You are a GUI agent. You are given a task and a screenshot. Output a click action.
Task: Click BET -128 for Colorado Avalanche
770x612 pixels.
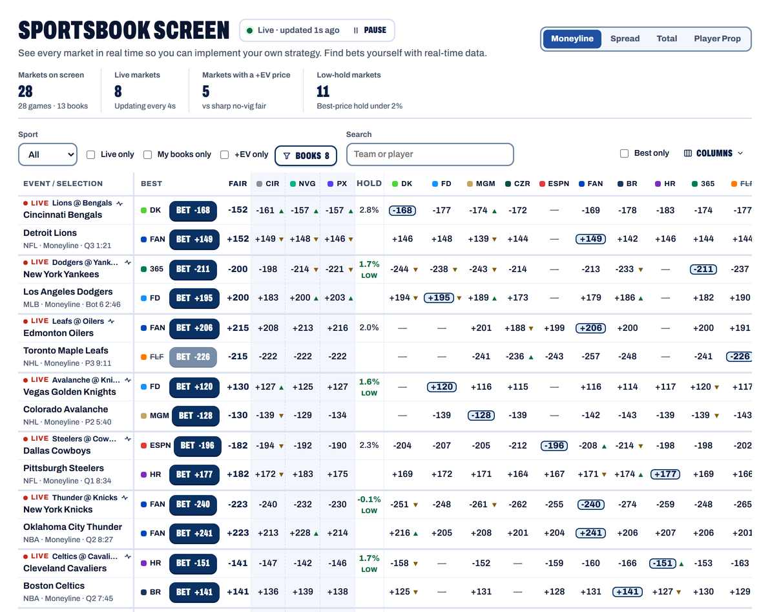click(x=196, y=416)
